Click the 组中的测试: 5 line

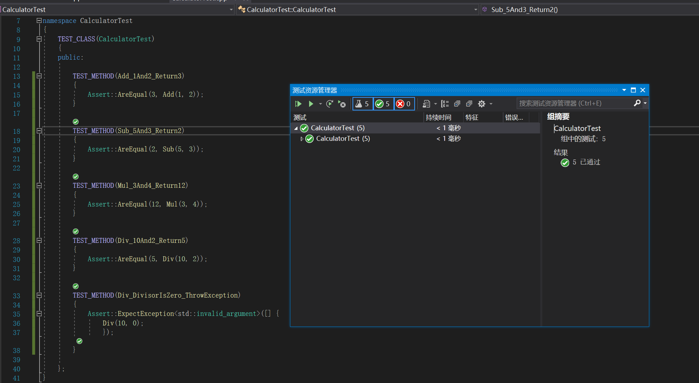(583, 139)
